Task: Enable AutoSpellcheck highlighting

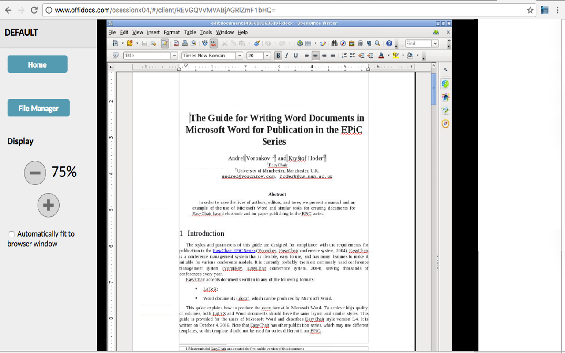Action: click(x=213, y=43)
